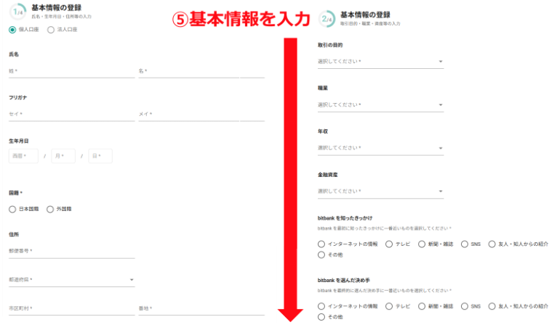This screenshot has height=330, width=557.
Task: Click the 氏名 section label
Action: click(x=14, y=54)
